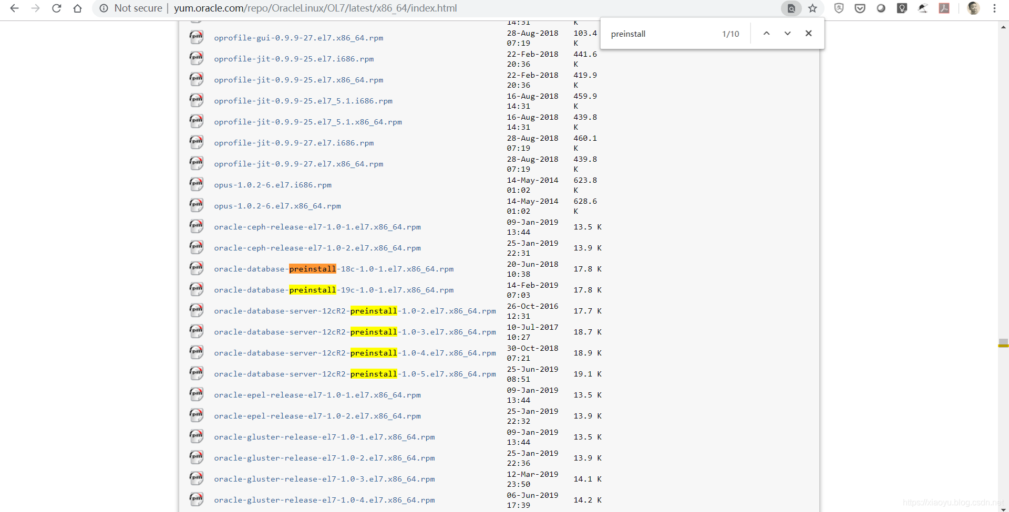Reload the current page

57,8
